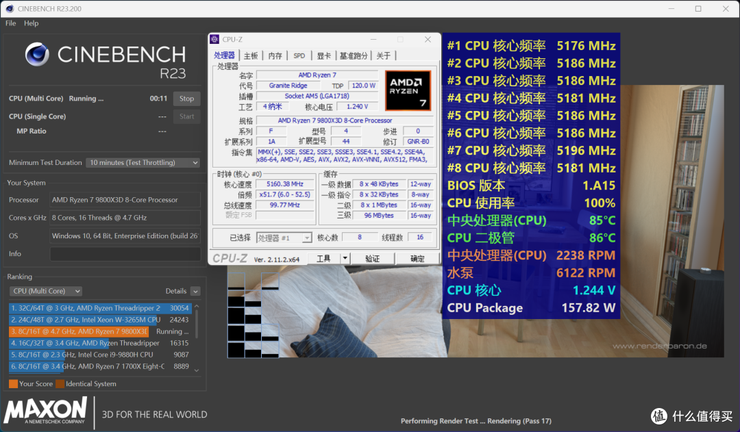Open the File menu in Cinebench

(10, 23)
